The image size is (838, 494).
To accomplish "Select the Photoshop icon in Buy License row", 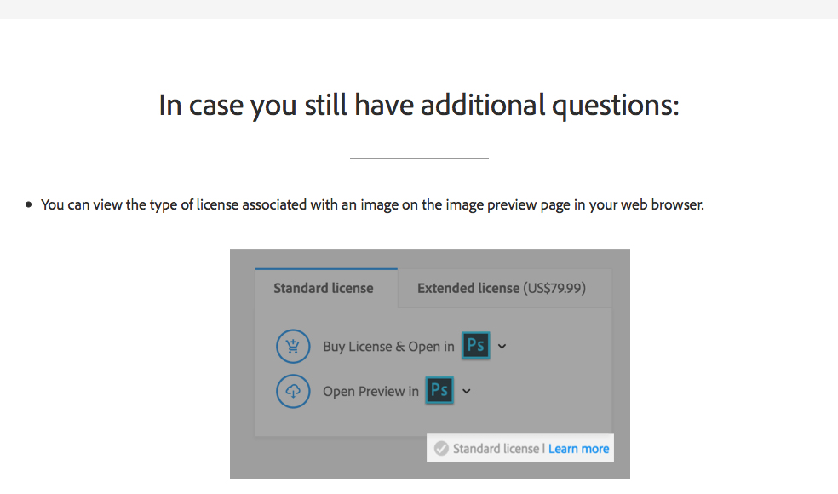I will (476, 345).
